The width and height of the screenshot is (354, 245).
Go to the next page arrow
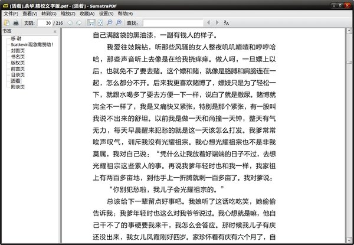[79, 22]
